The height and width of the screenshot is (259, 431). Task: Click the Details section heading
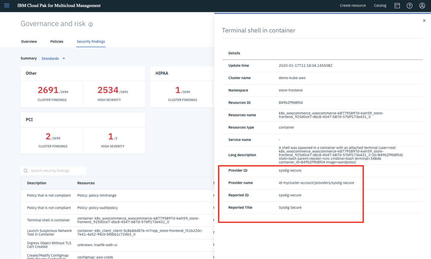click(x=234, y=53)
